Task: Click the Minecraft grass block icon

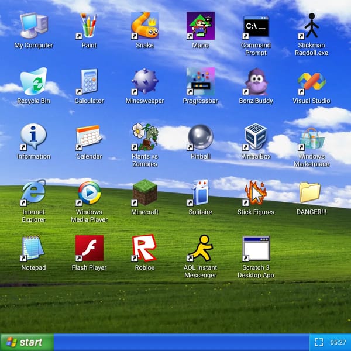Action: pos(145,192)
